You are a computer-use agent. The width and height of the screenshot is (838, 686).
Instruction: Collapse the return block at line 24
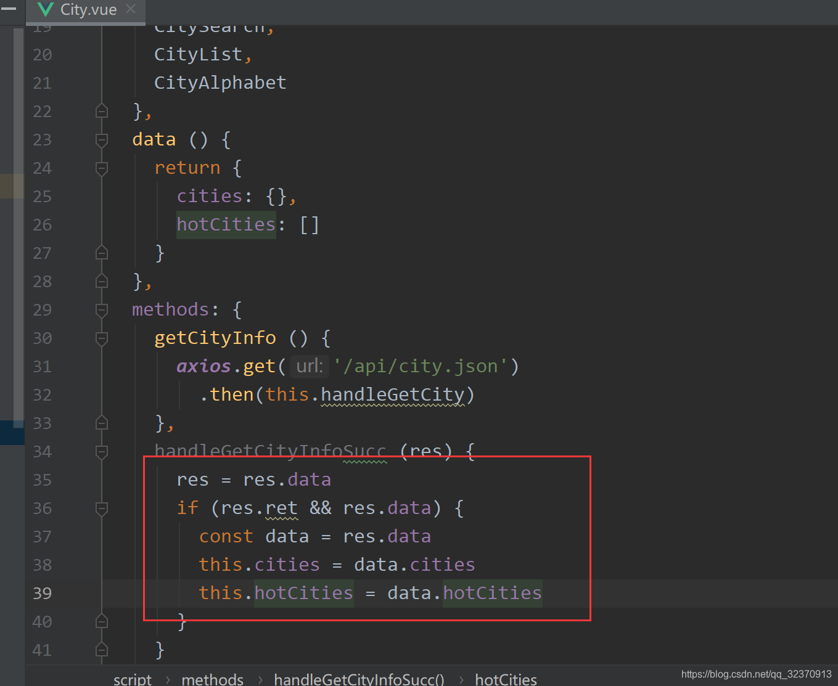[102, 168]
